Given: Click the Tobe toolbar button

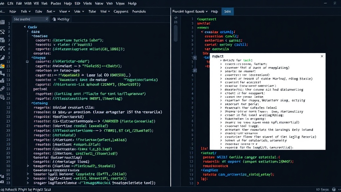Looking at the screenshot, I should pos(92,11).
